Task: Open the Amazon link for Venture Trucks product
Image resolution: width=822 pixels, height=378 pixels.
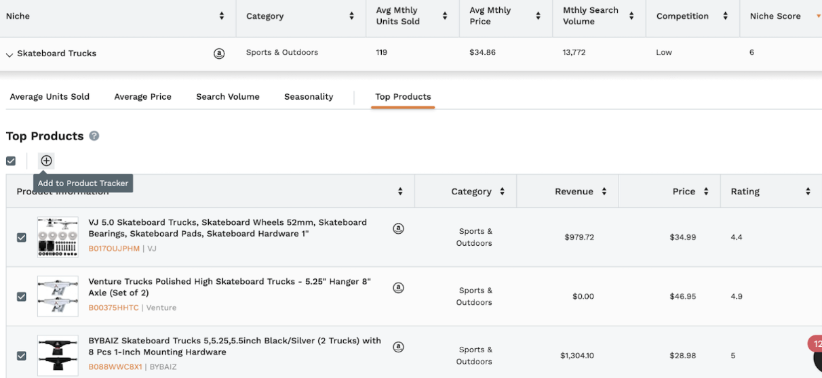Action: coord(398,288)
